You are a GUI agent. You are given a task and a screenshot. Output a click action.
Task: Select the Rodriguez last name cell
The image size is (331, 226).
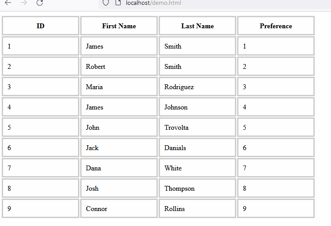[197, 87]
